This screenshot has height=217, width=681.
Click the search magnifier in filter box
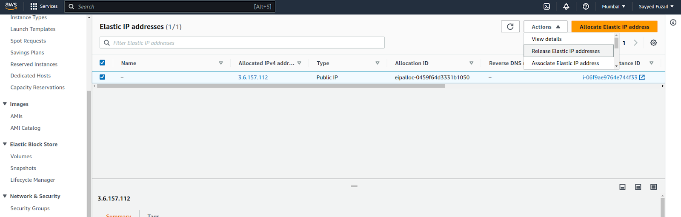pos(107,43)
